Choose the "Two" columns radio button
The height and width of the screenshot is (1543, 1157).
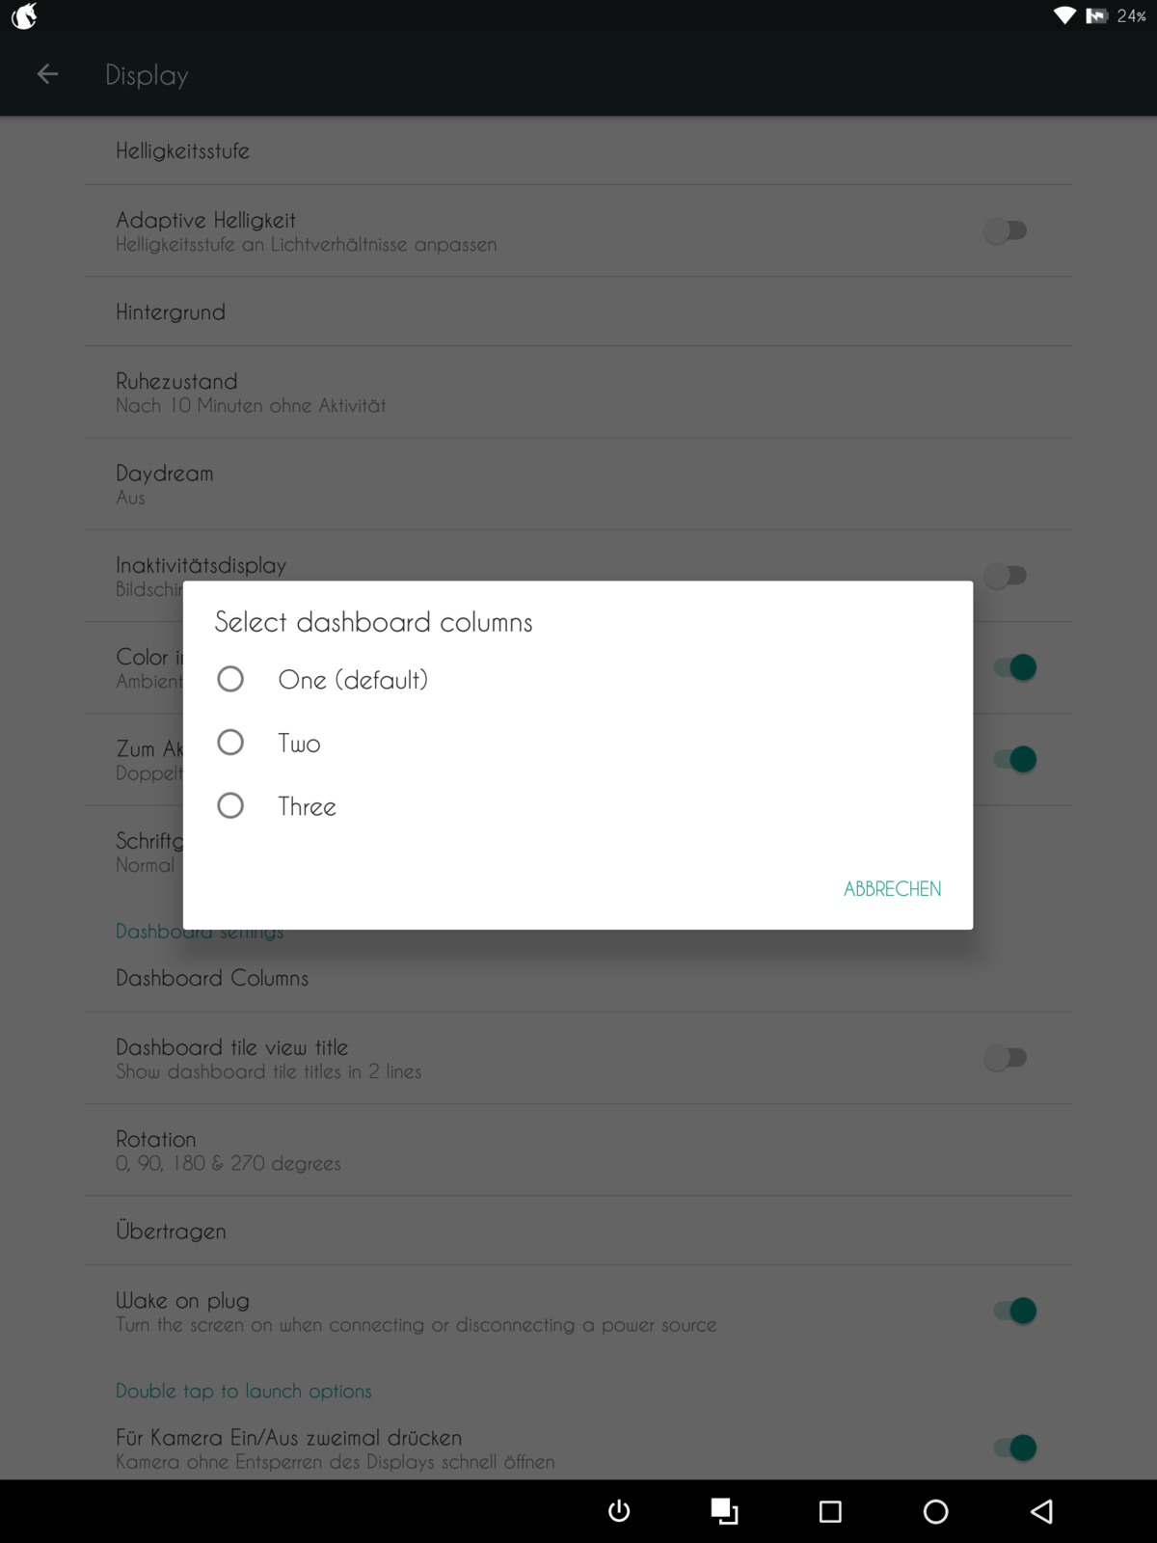coord(230,743)
